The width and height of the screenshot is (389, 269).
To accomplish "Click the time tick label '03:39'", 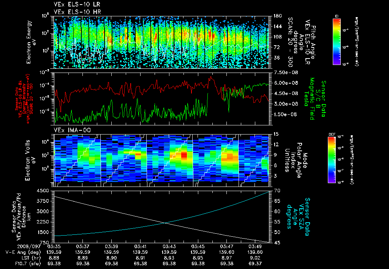I will (x=111, y=247).
